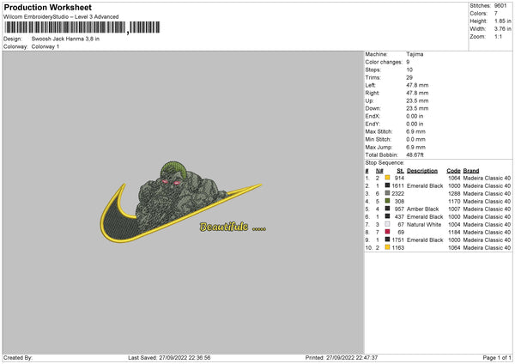Click the 'Stop Sequence:' heading
Screen dimensions: 515x364
385,163
